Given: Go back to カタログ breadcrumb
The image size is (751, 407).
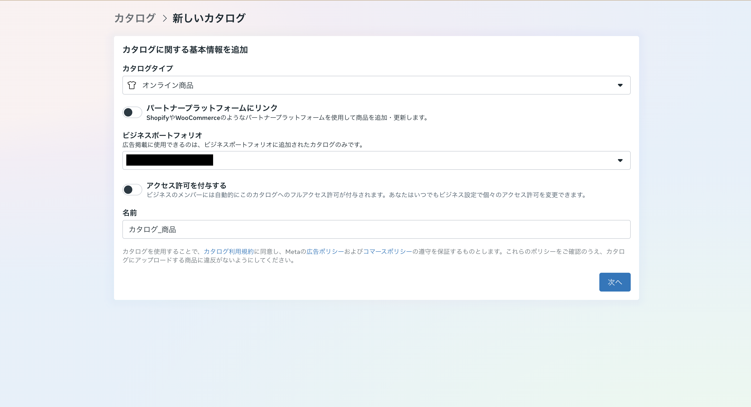Looking at the screenshot, I should click(135, 18).
